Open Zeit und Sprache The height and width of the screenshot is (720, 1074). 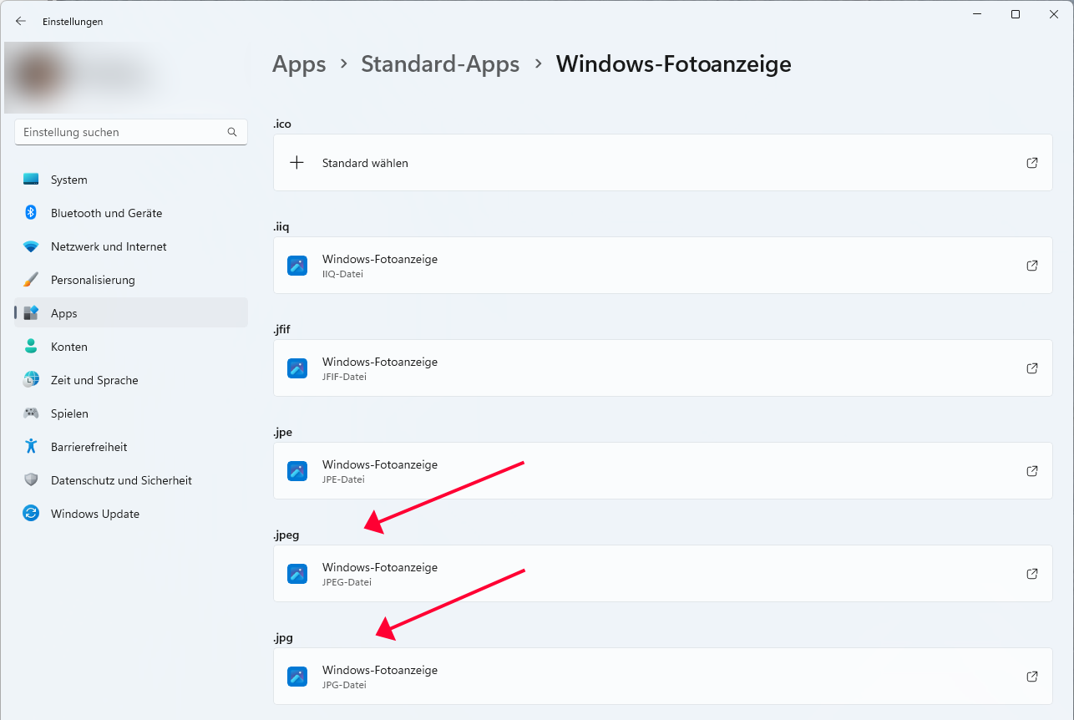click(131, 380)
